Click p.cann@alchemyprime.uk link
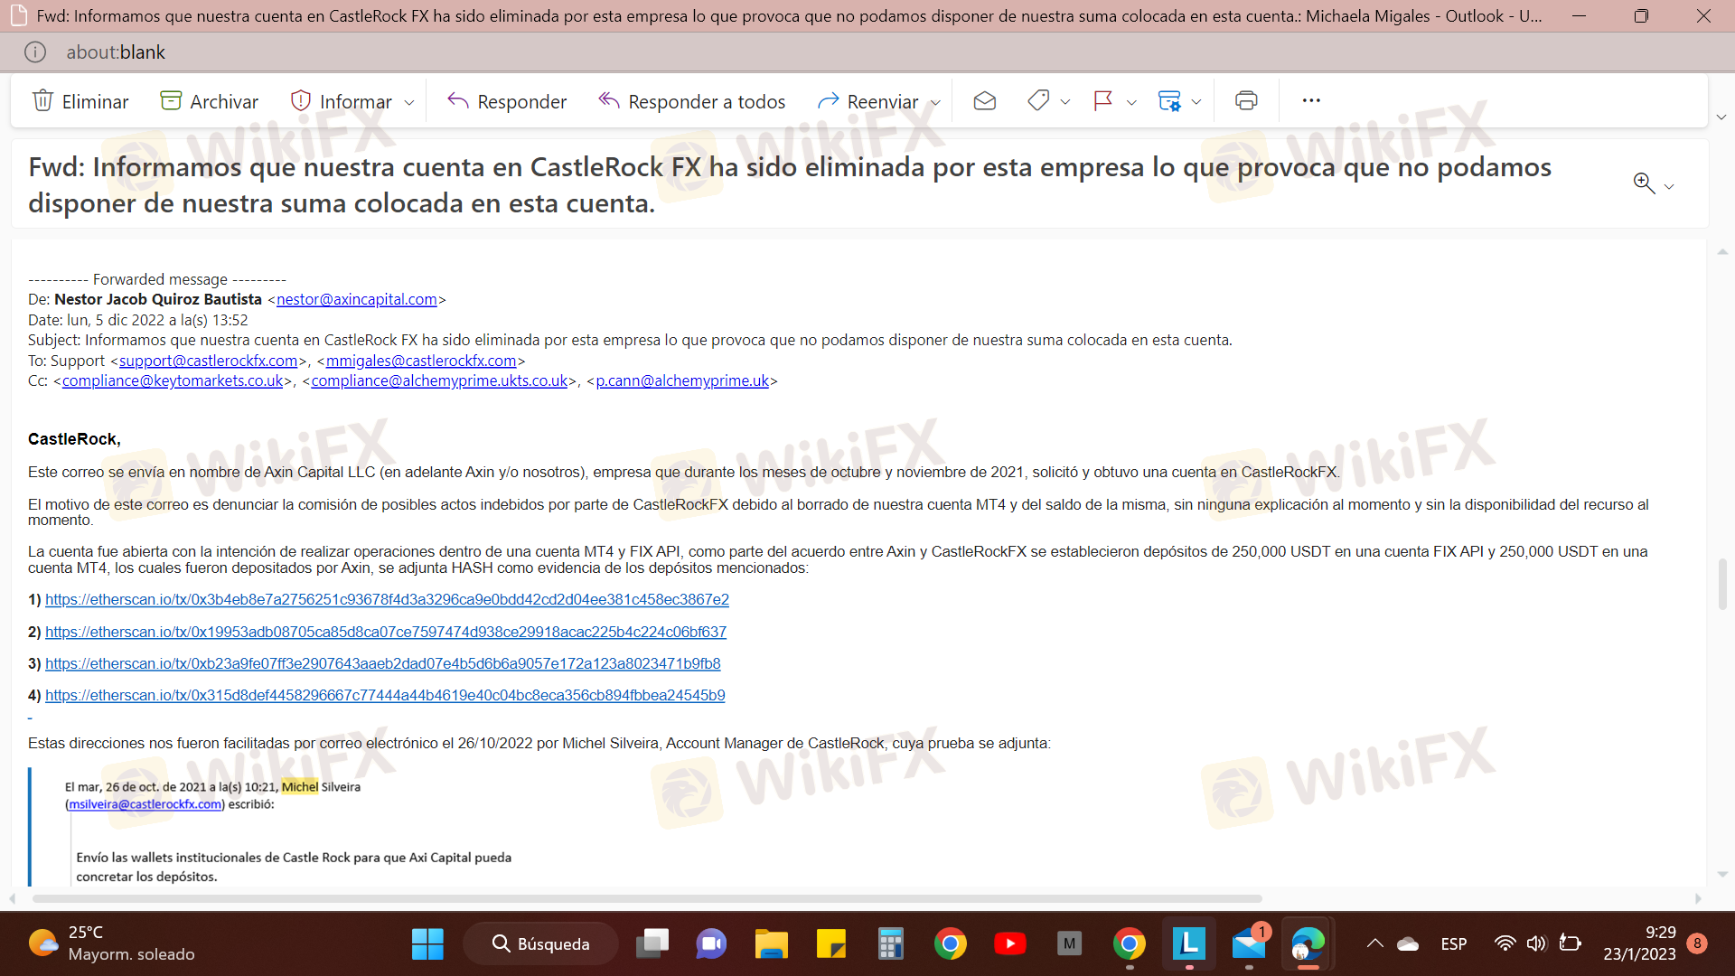This screenshot has width=1735, height=976. coord(682,380)
